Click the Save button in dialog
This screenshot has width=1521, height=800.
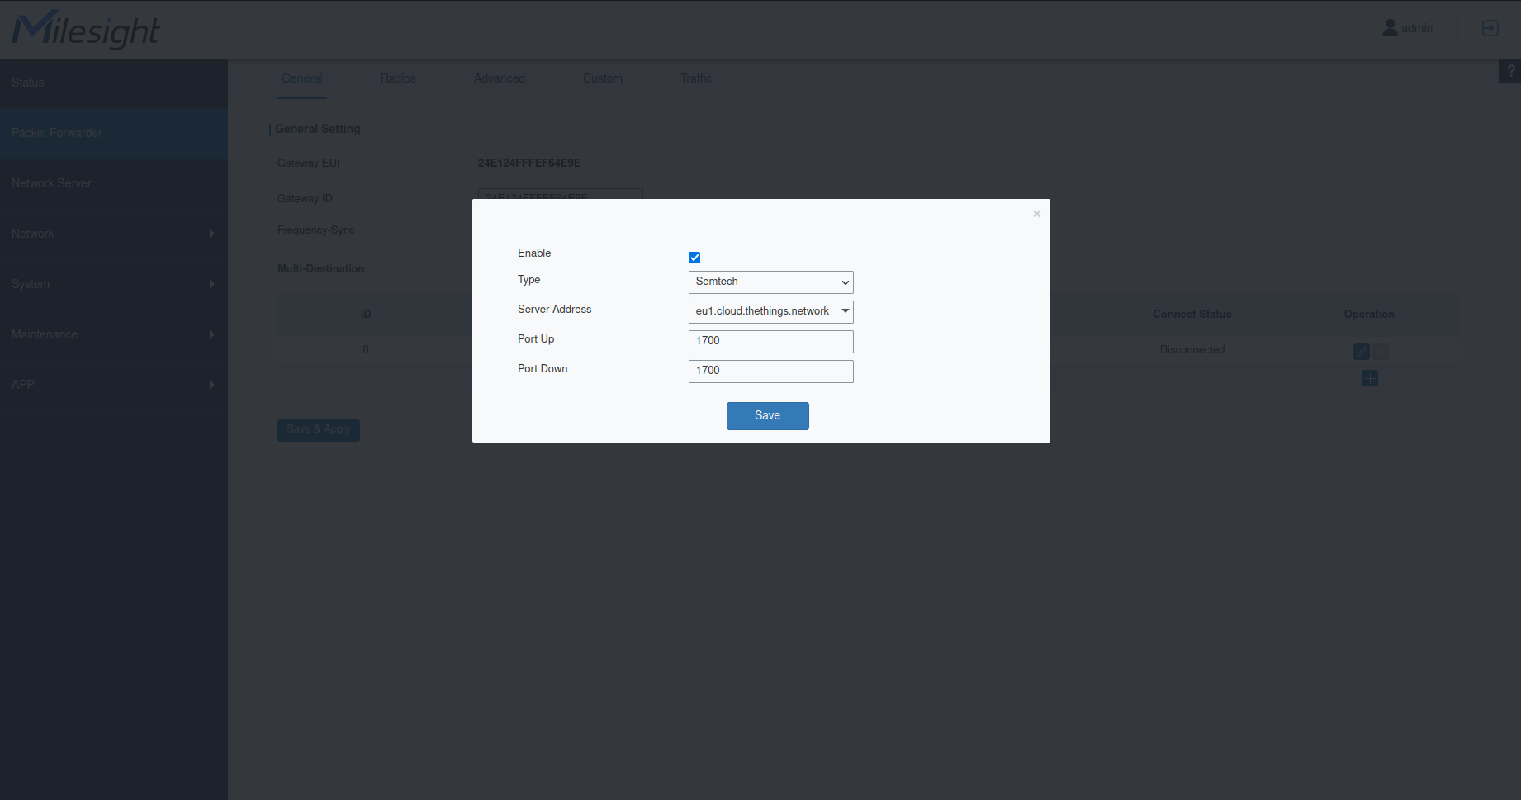tap(767, 416)
